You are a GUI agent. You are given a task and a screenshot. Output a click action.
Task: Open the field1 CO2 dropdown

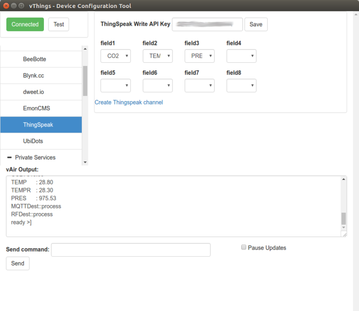pyautogui.click(x=115, y=56)
